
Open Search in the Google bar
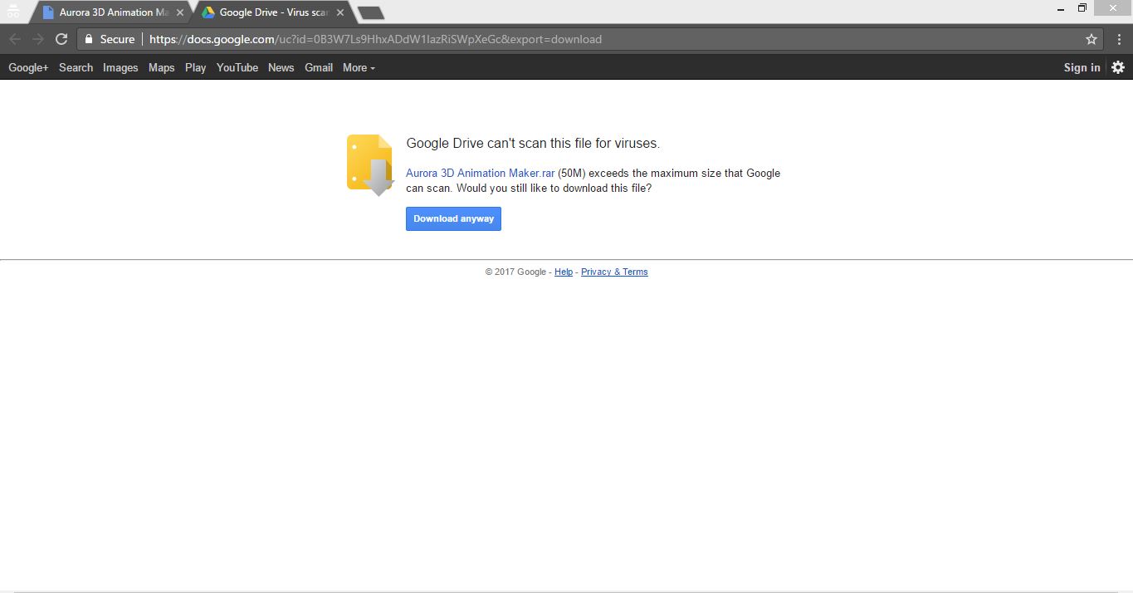76,67
